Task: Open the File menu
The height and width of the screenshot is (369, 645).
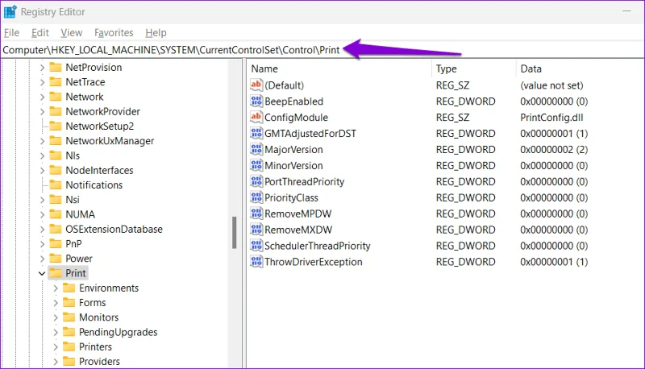Action: point(11,32)
